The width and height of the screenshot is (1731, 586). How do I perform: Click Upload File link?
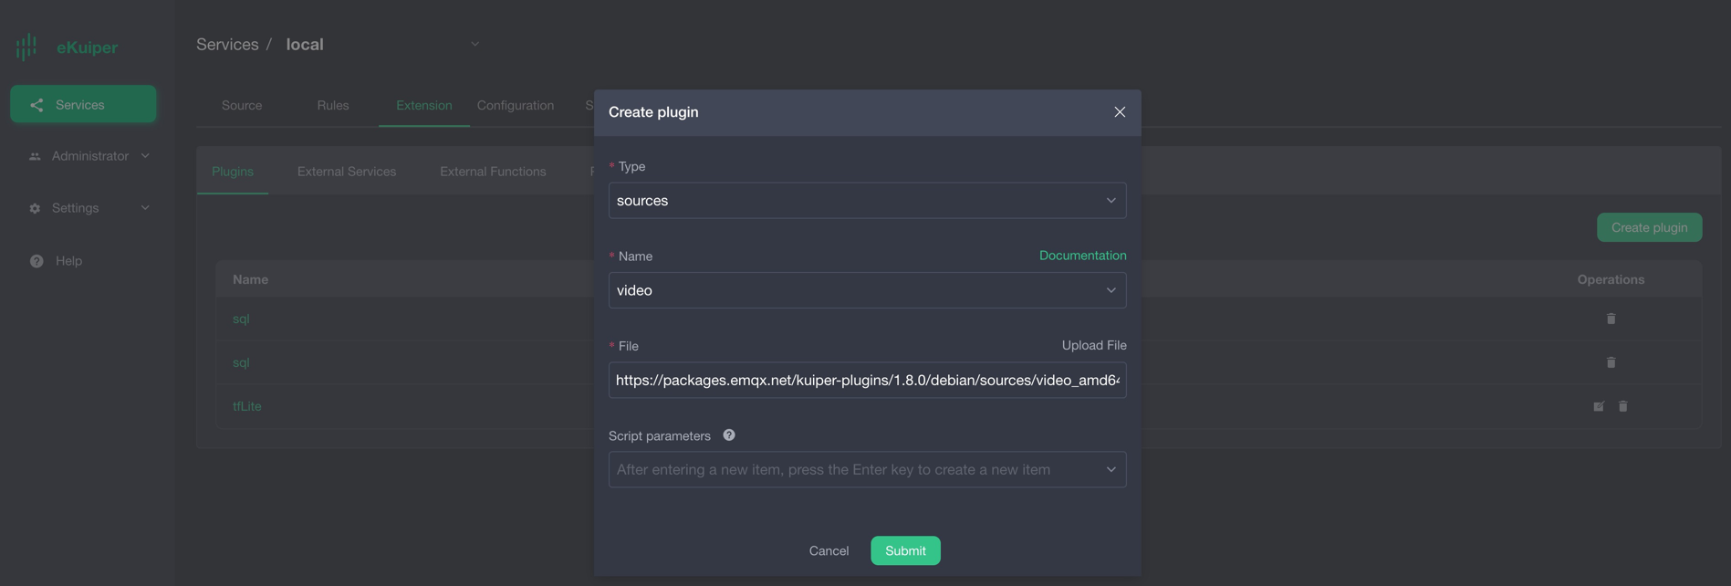click(1094, 345)
